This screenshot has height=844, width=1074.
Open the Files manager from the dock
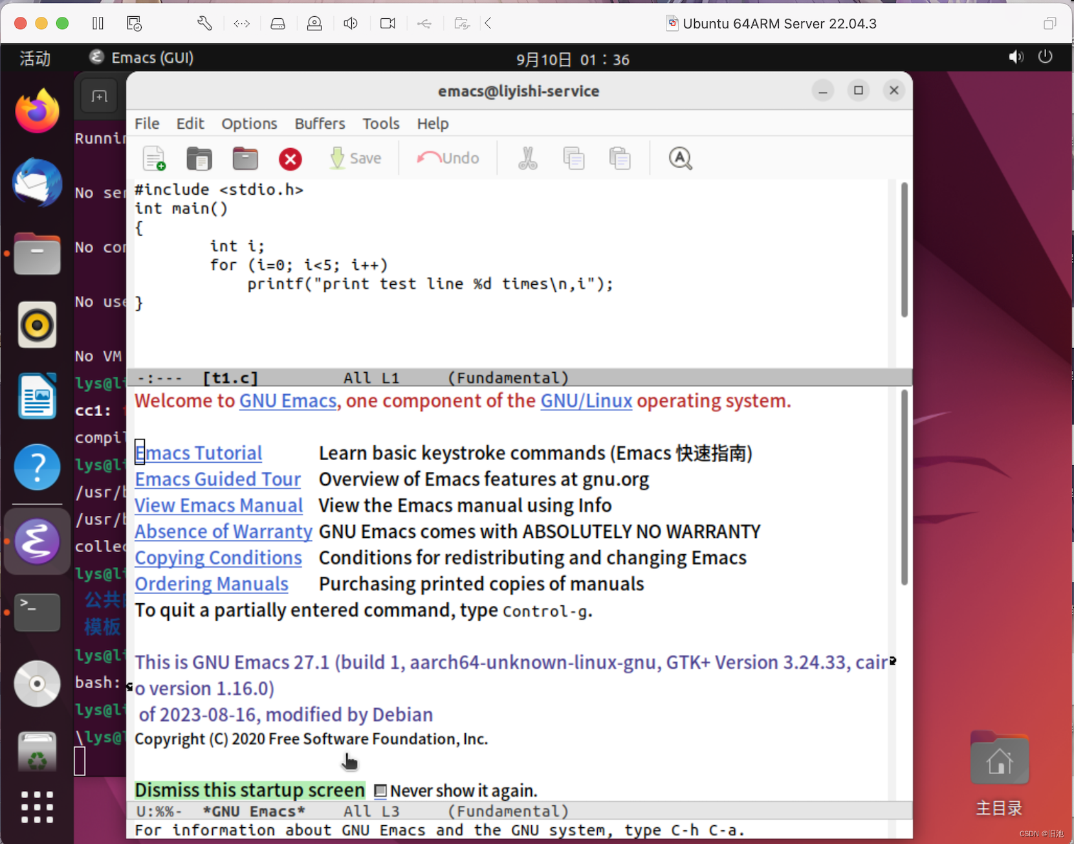point(37,254)
